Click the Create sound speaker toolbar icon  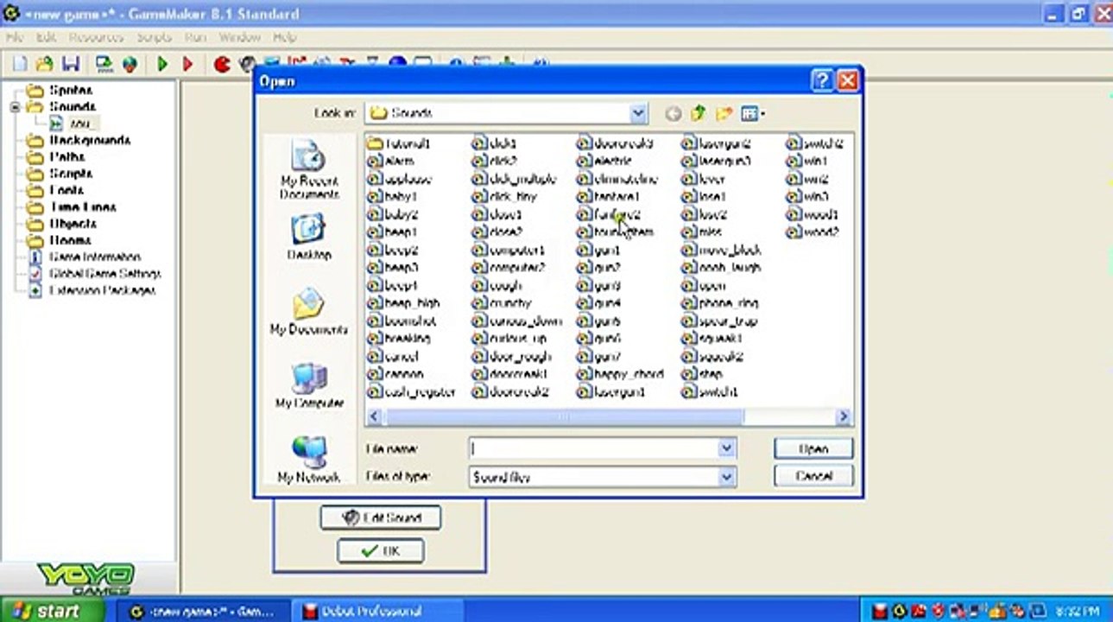tap(247, 63)
